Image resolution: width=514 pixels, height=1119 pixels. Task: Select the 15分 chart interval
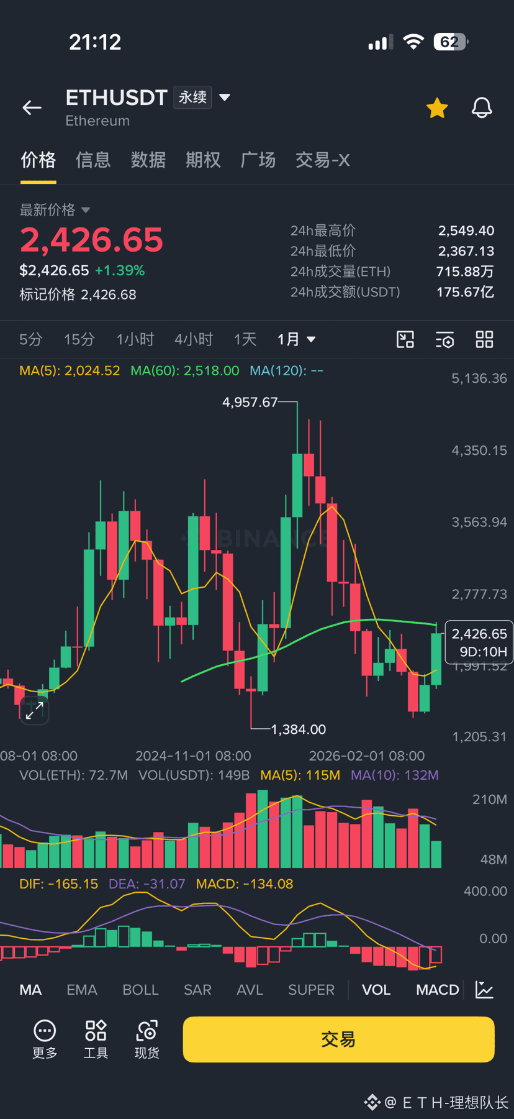pyautogui.click(x=79, y=339)
